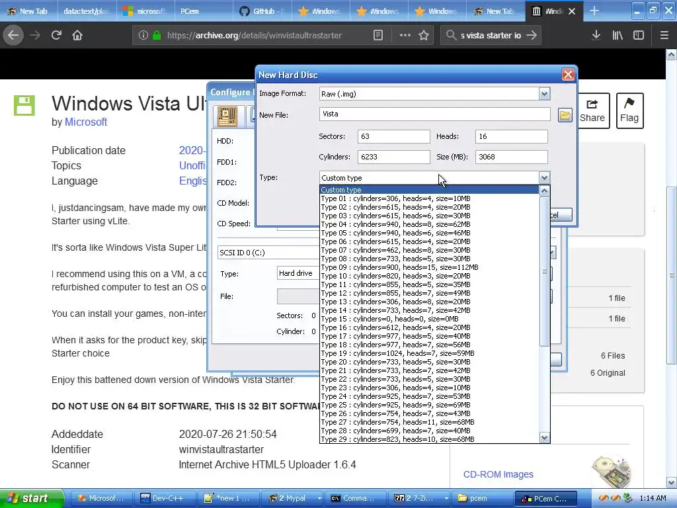Click the type list scroll down arrow
The image size is (677, 508).
click(545, 438)
